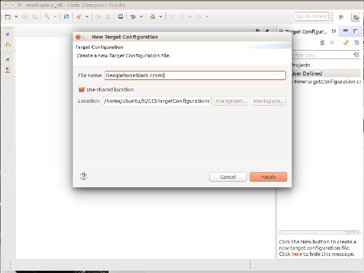The image size is (364, 273).
Task: Click the File System... button
Action: tap(231, 101)
